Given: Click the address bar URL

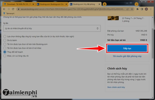Looking at the screenshot, I should 72,9.
